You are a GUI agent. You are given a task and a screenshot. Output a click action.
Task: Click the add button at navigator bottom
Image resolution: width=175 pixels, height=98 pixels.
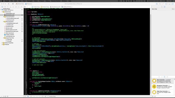[x=1, y=96]
